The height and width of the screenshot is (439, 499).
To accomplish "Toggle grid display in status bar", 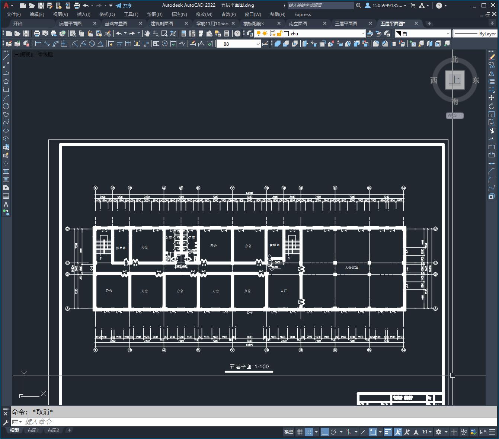I will (x=300, y=432).
